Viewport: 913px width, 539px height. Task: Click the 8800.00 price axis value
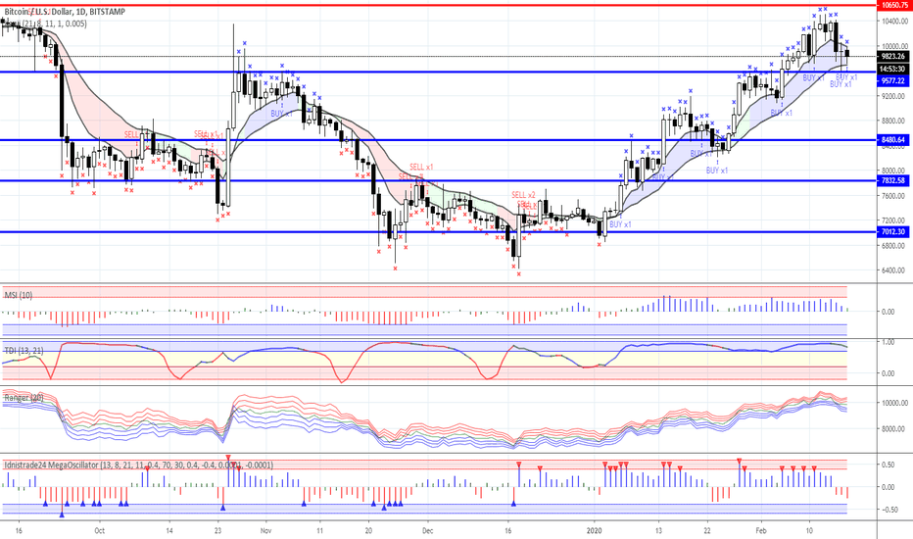pos(893,122)
